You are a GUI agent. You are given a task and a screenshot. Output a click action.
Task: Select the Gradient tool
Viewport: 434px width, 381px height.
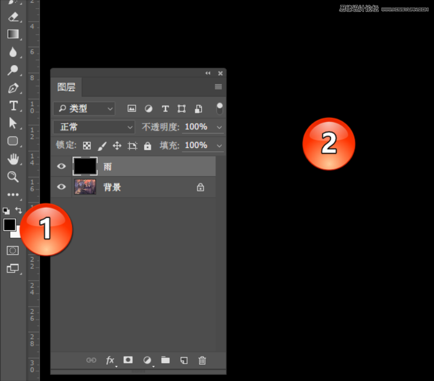pyautogui.click(x=12, y=34)
